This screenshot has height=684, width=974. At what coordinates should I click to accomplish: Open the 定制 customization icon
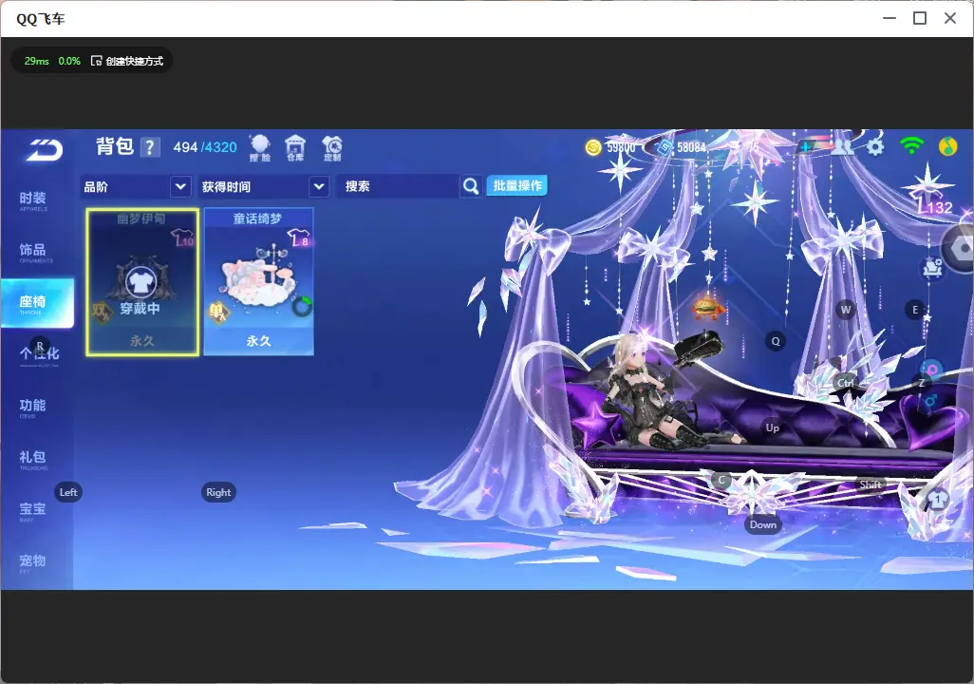click(x=332, y=148)
